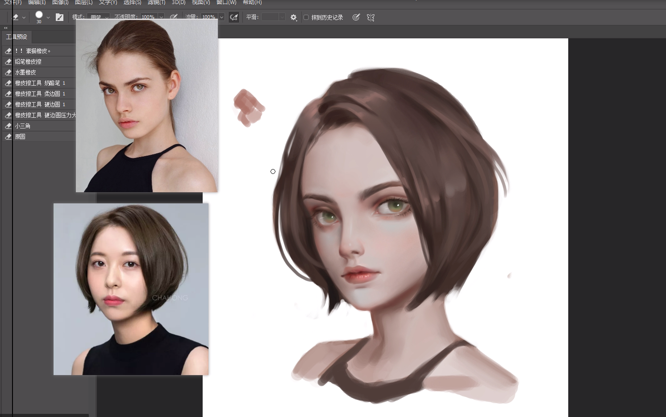Click eraser icon of 铅笔橡皮擦 preset

tap(8, 62)
